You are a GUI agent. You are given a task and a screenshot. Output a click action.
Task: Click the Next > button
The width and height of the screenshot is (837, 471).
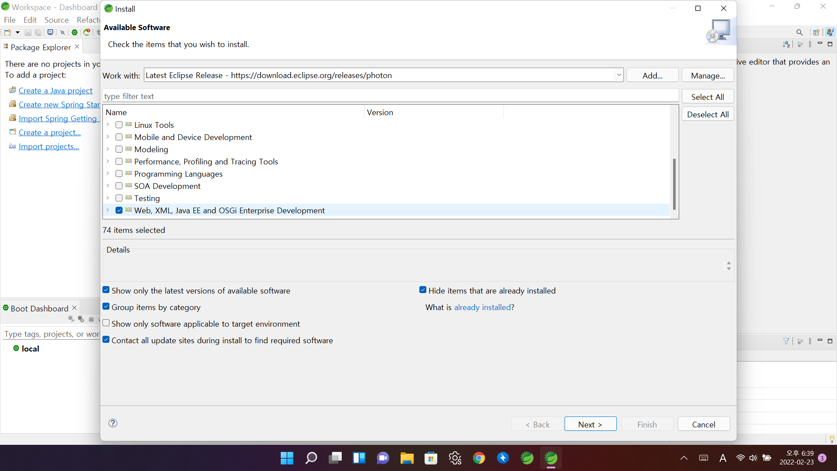590,424
